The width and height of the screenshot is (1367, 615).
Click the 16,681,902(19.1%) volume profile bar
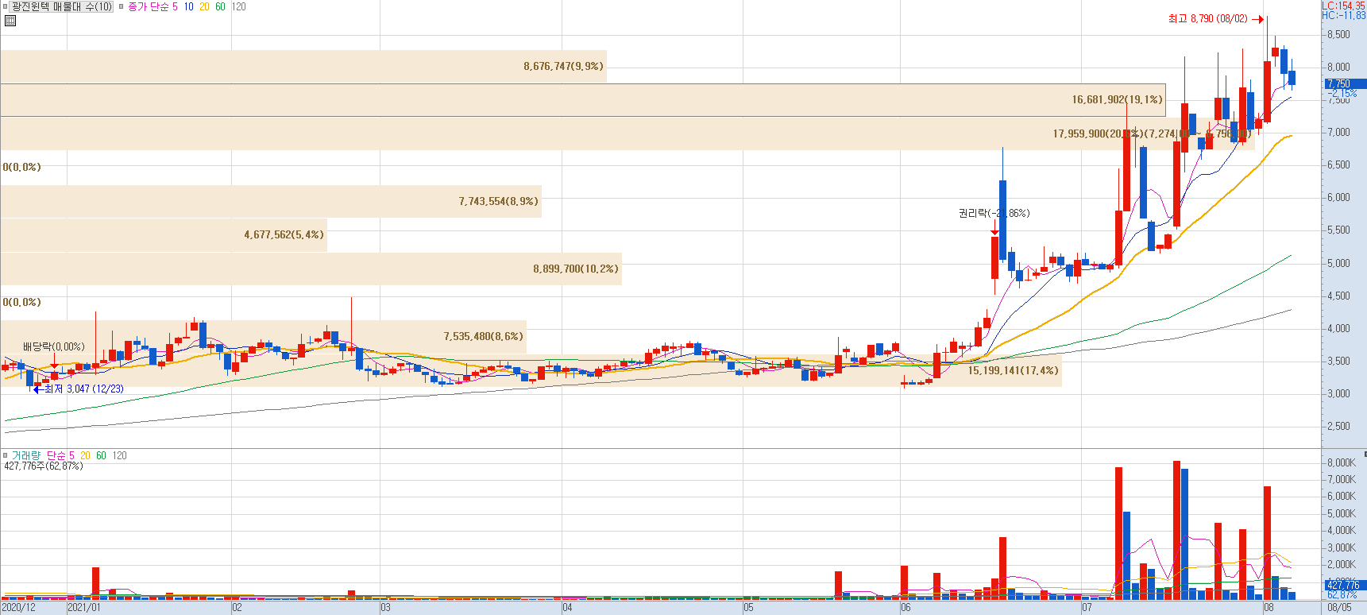click(x=582, y=99)
